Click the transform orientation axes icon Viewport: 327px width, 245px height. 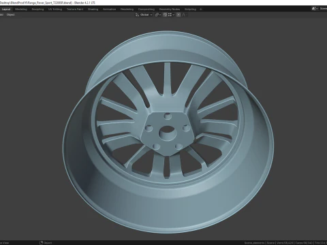pyautogui.click(x=137, y=15)
